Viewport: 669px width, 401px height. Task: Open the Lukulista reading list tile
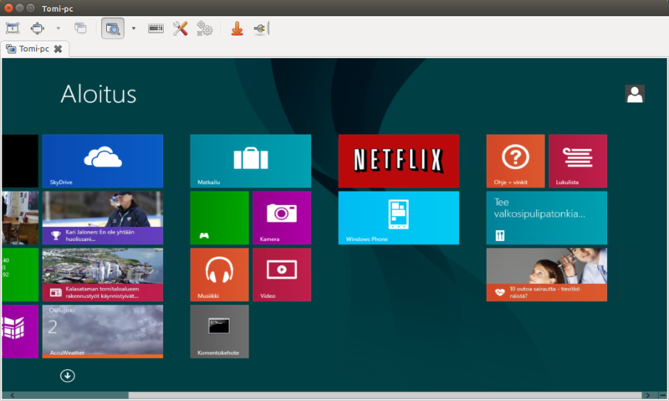[577, 161]
